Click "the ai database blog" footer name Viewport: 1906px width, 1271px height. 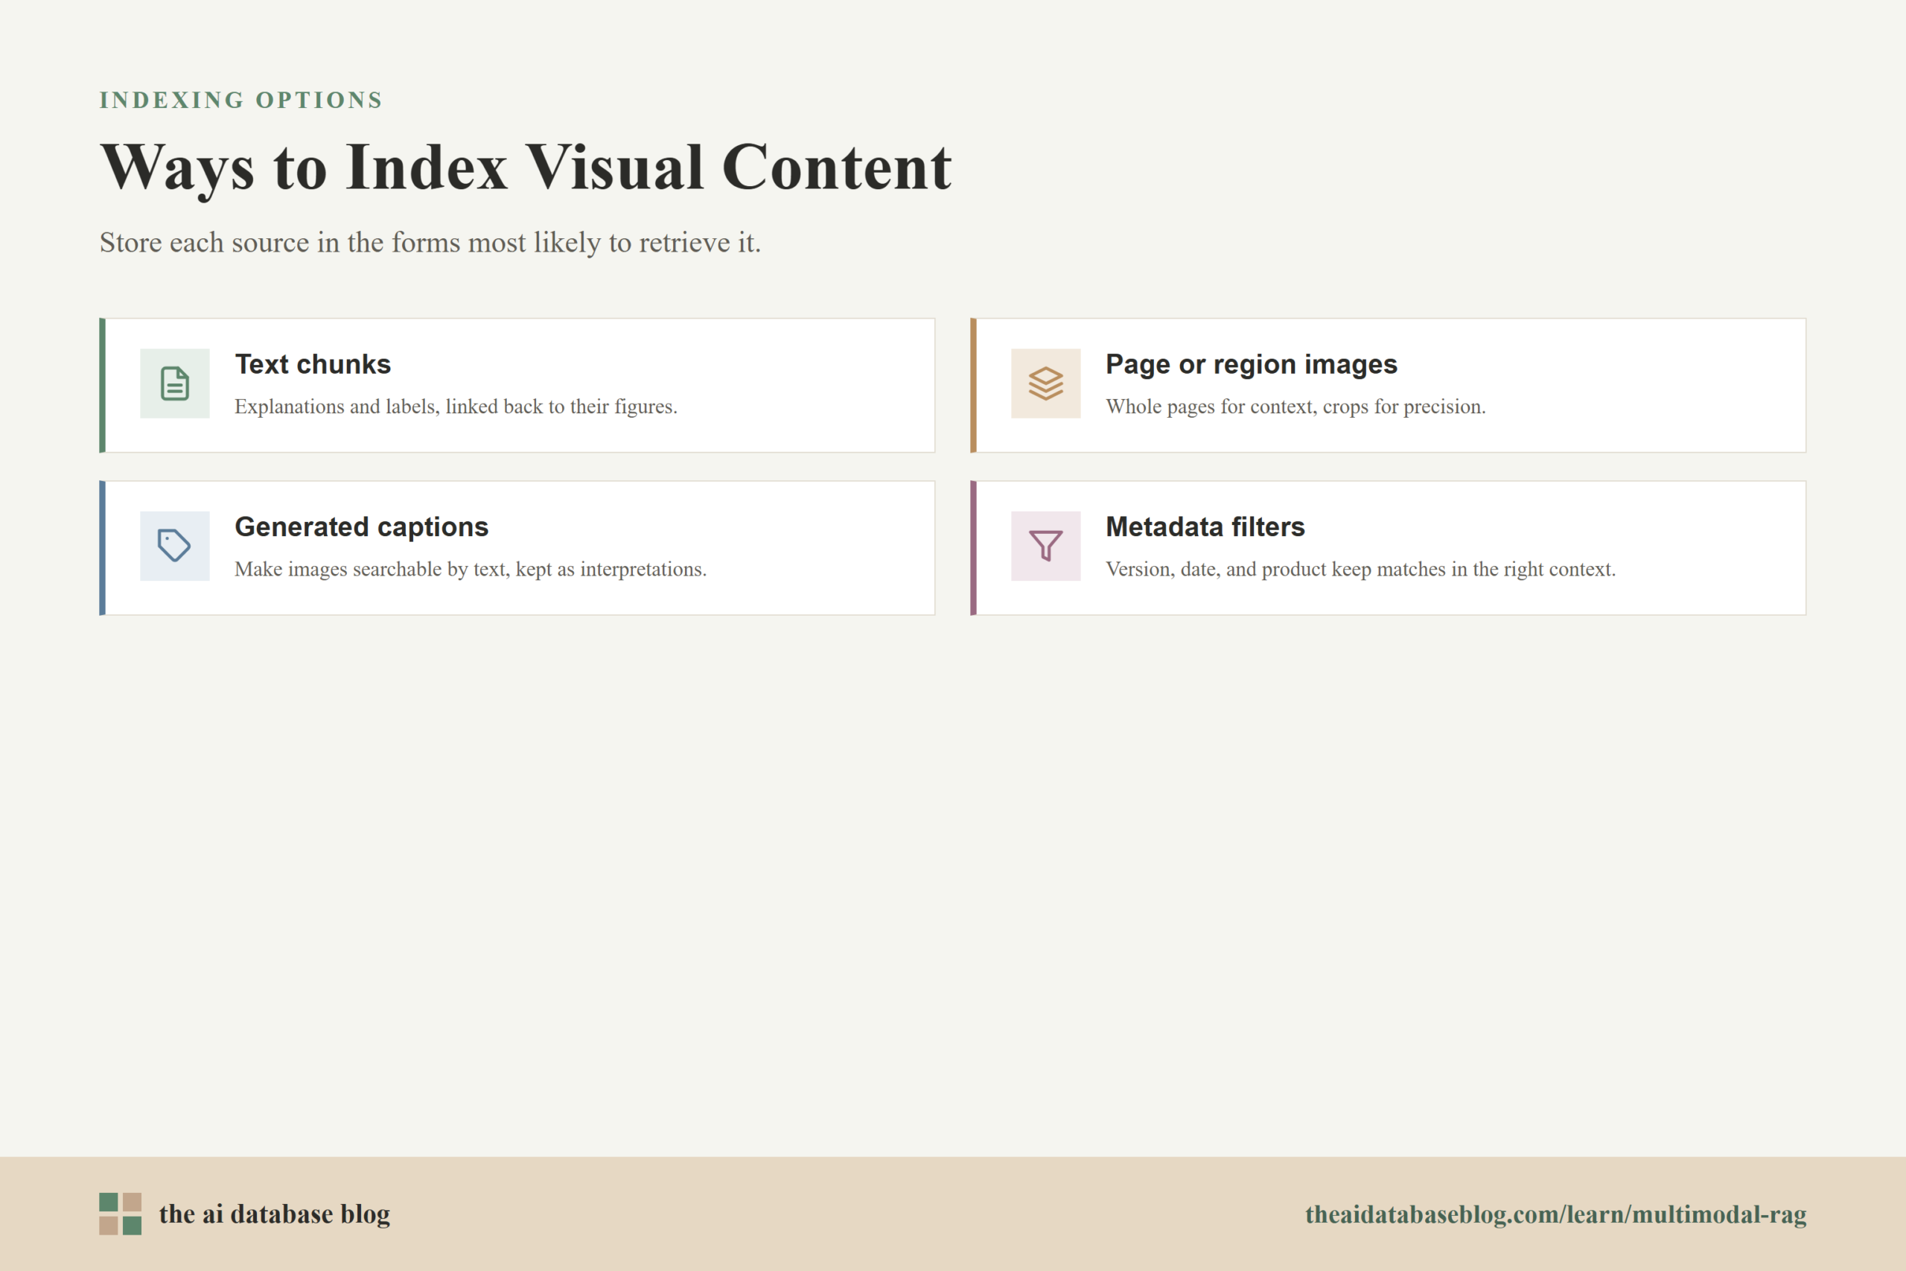click(274, 1214)
